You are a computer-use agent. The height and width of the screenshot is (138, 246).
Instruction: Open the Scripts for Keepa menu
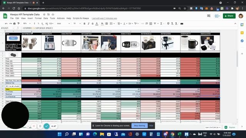click(x=81, y=18)
